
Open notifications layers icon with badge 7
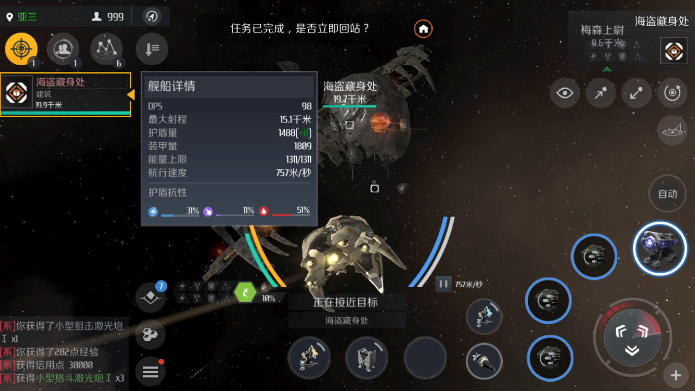click(x=151, y=297)
